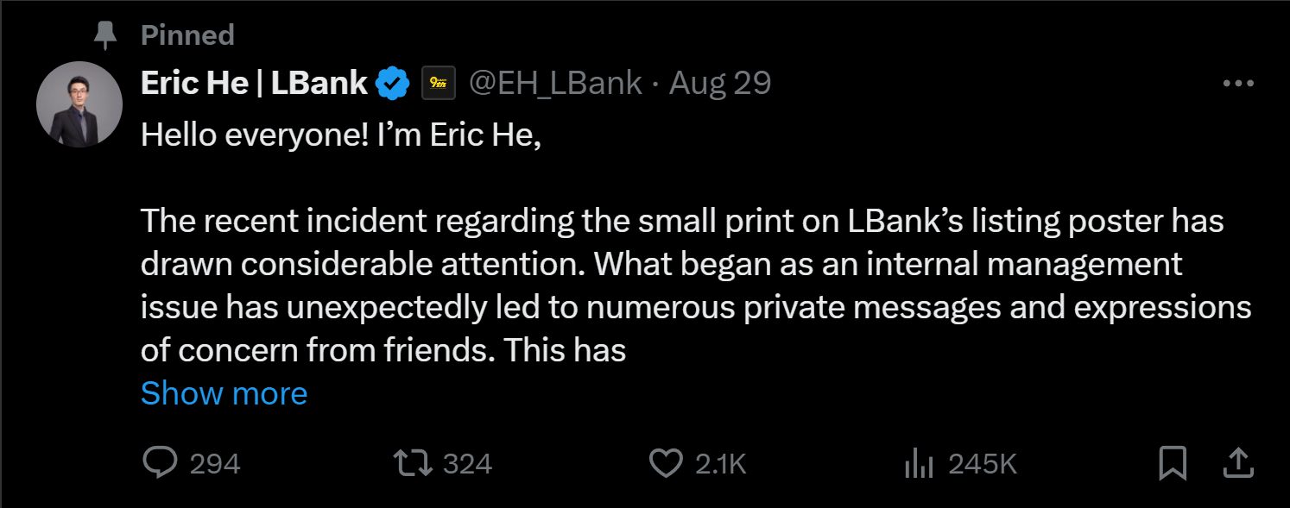Bookmark this pinned post
Viewport: 1290px width, 508px height.
coord(1172,463)
